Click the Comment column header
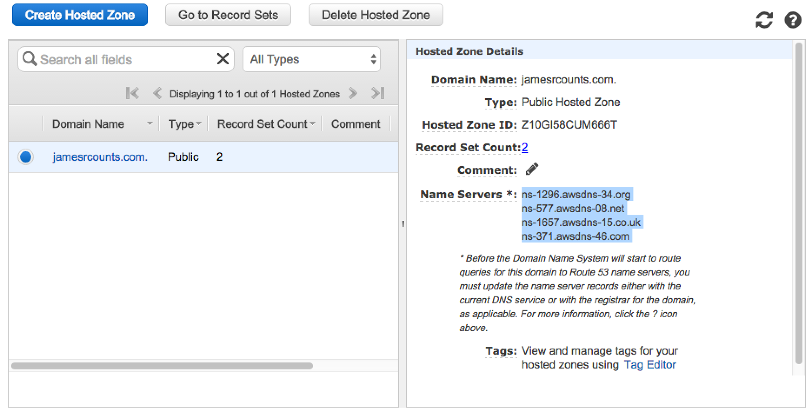Image resolution: width=812 pixels, height=412 pixels. click(x=356, y=124)
